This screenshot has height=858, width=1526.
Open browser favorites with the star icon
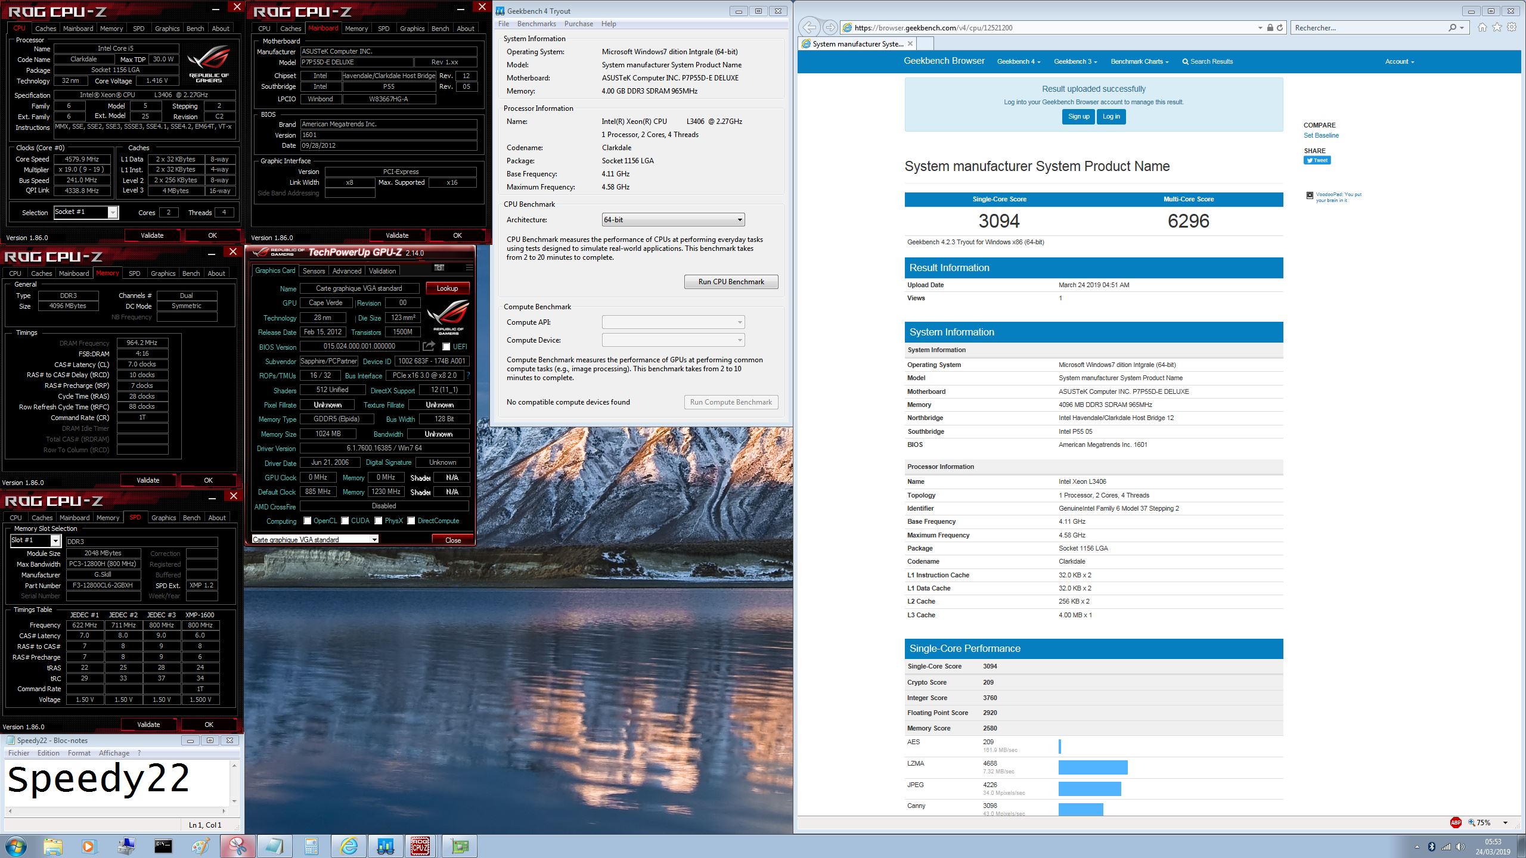point(1497,27)
